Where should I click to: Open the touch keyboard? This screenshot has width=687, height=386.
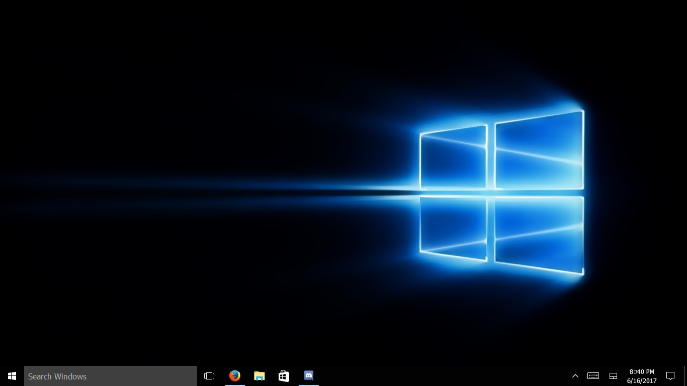(x=593, y=376)
